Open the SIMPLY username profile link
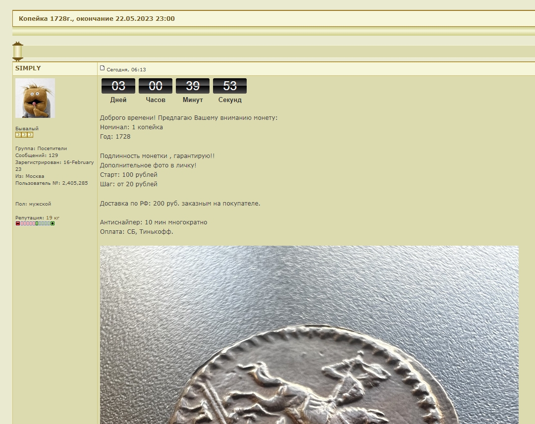The height and width of the screenshot is (424, 535). (28, 68)
